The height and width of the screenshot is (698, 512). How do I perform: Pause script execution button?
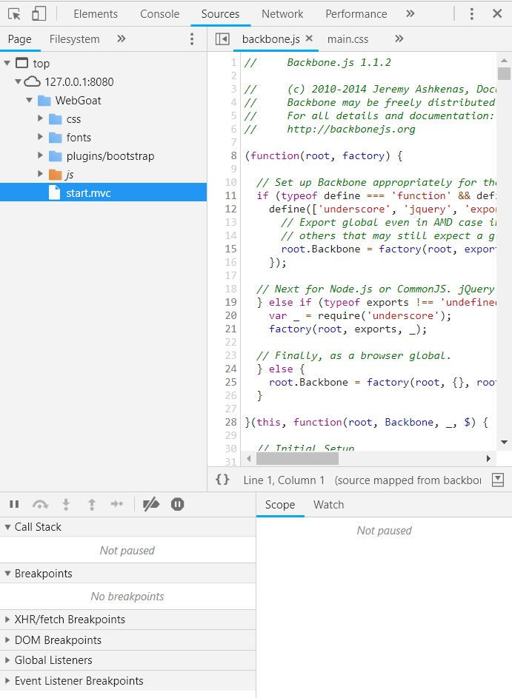click(14, 504)
